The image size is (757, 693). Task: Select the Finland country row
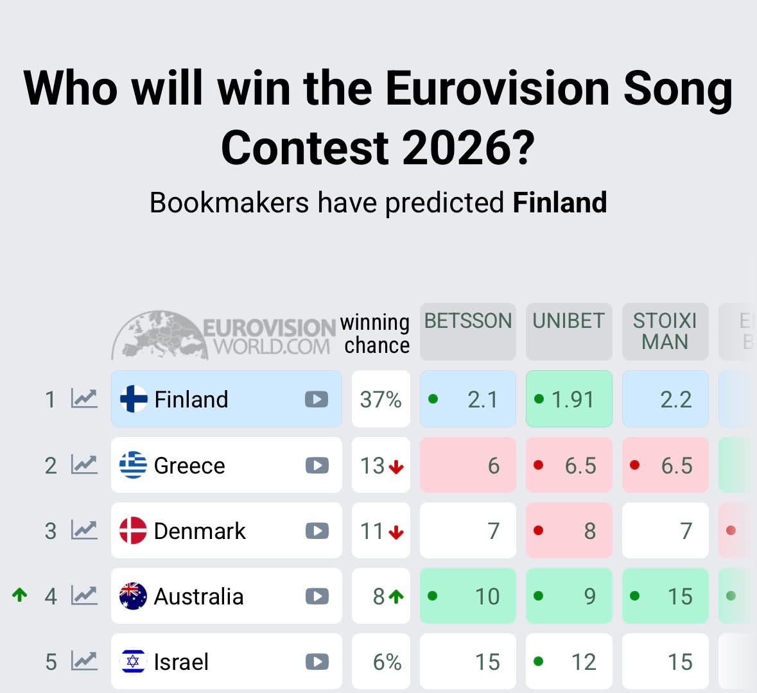click(x=227, y=398)
